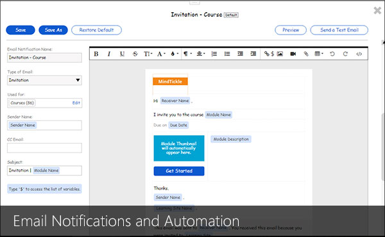This screenshot has height=237, width=385.
Task: Click the Module Thumbnail placeholder image
Action: 179,148
